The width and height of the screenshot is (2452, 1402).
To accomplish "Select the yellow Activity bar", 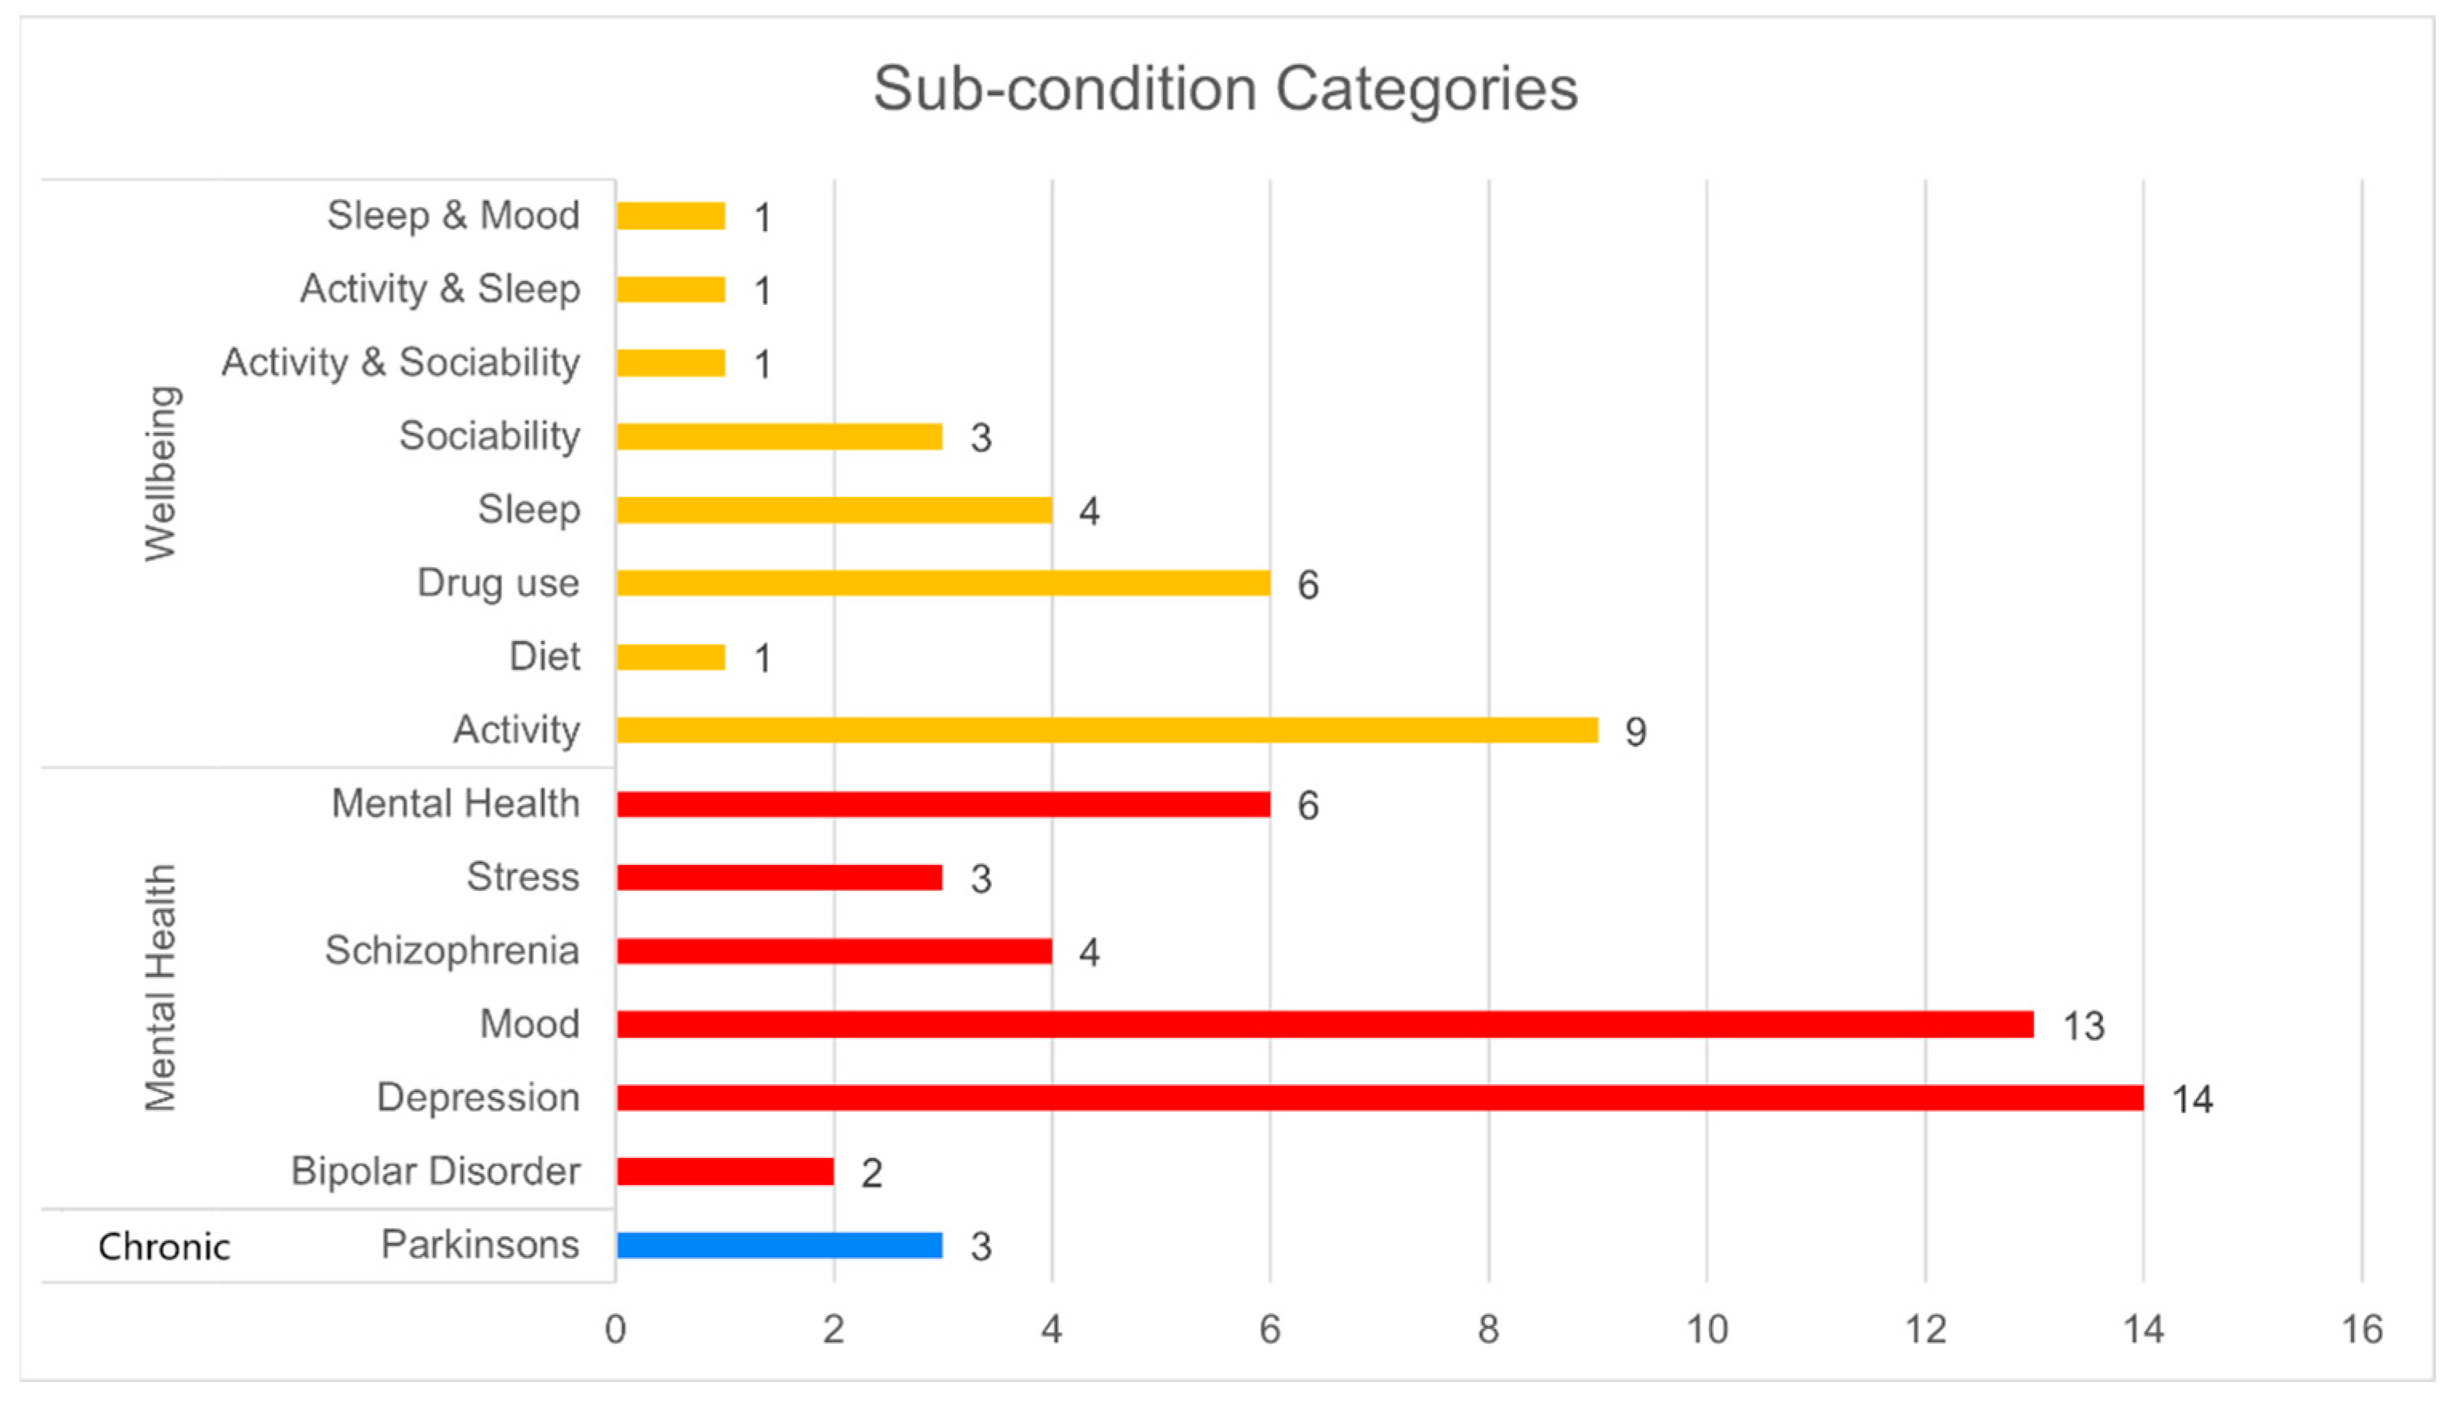I will 1108,730.
